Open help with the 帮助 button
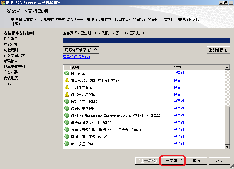234x169 pixels. tap(219, 160)
